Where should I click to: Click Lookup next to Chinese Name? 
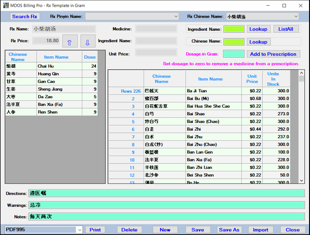(x=259, y=41)
